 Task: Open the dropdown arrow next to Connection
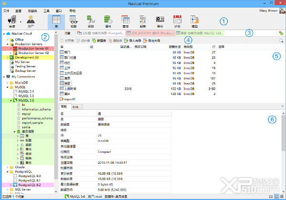20,22
